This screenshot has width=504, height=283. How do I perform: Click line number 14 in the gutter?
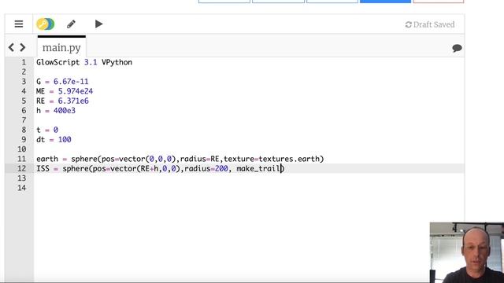click(21, 188)
